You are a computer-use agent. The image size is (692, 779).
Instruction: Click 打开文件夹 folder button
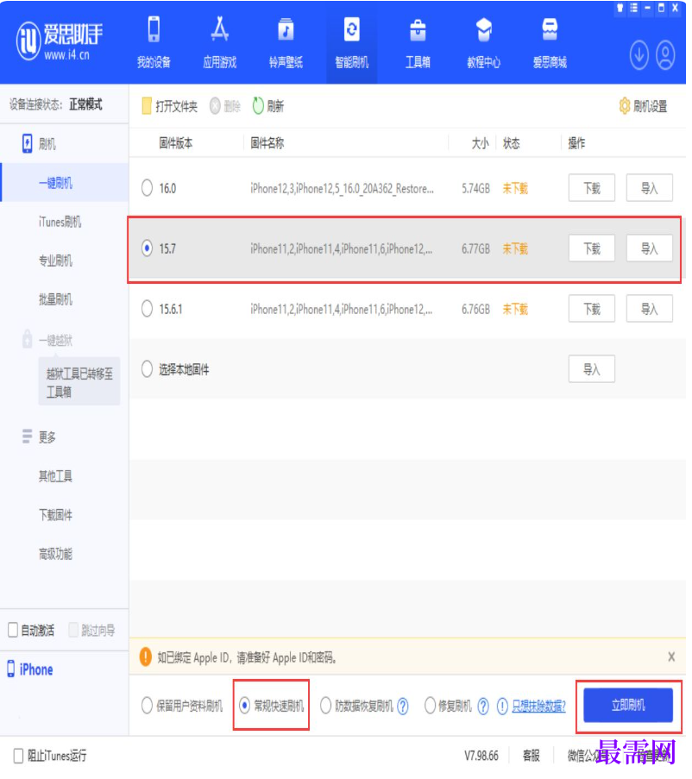(x=169, y=106)
